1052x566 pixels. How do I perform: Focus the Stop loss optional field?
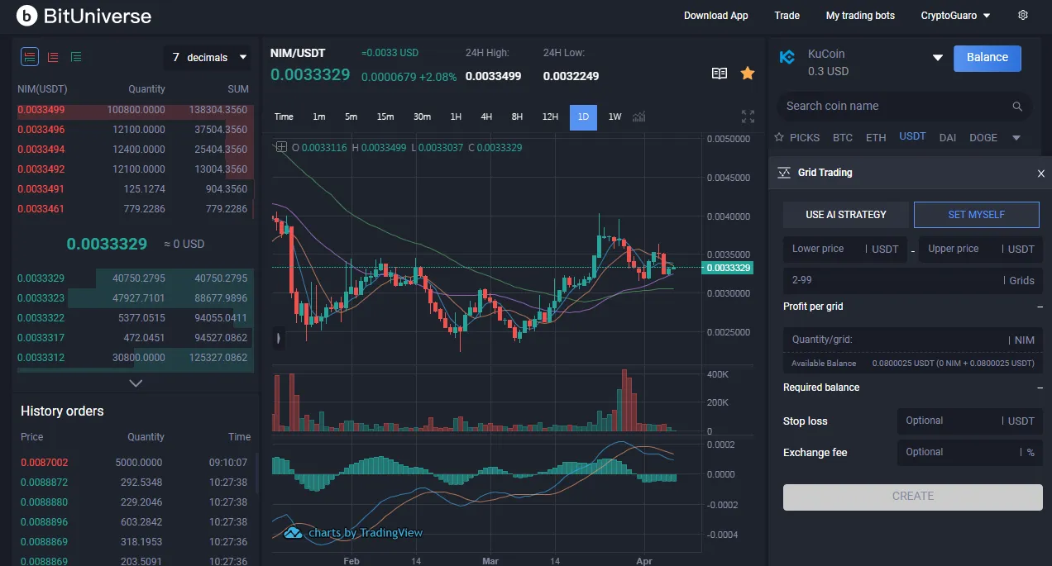[970, 421]
